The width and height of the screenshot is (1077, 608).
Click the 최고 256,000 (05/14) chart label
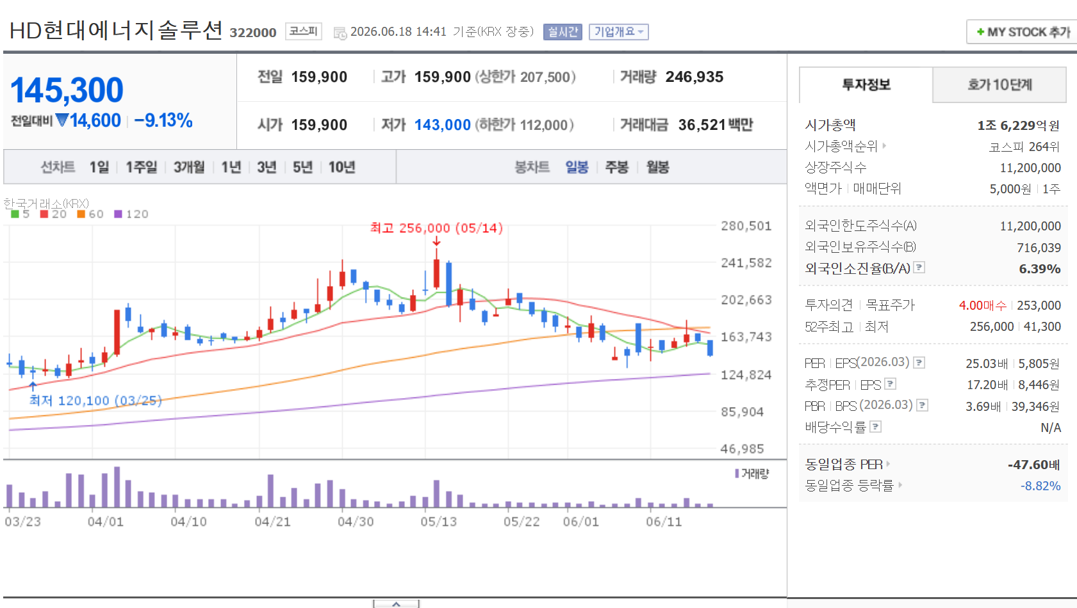(x=436, y=228)
